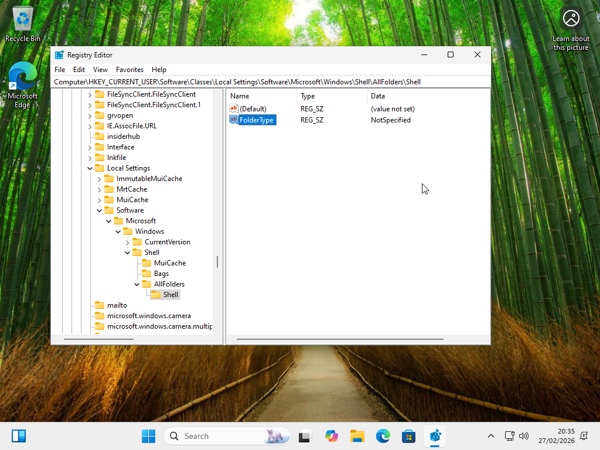This screenshot has height=450, width=600.
Task: Open the File menu
Action: click(x=60, y=70)
